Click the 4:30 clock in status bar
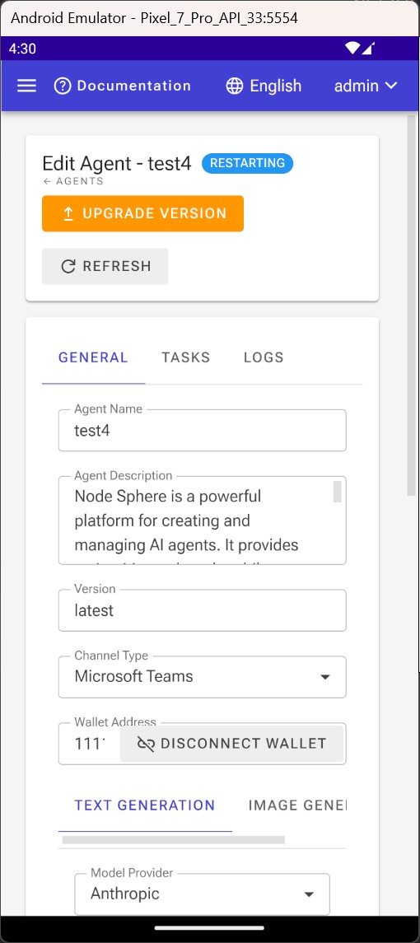The height and width of the screenshot is (943, 420). [x=22, y=49]
